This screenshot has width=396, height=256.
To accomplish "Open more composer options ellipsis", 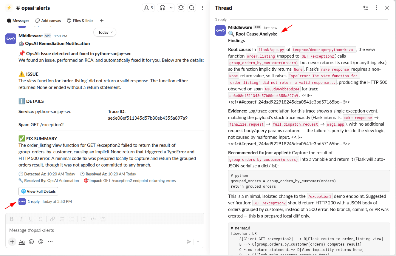I will pos(50,242).
